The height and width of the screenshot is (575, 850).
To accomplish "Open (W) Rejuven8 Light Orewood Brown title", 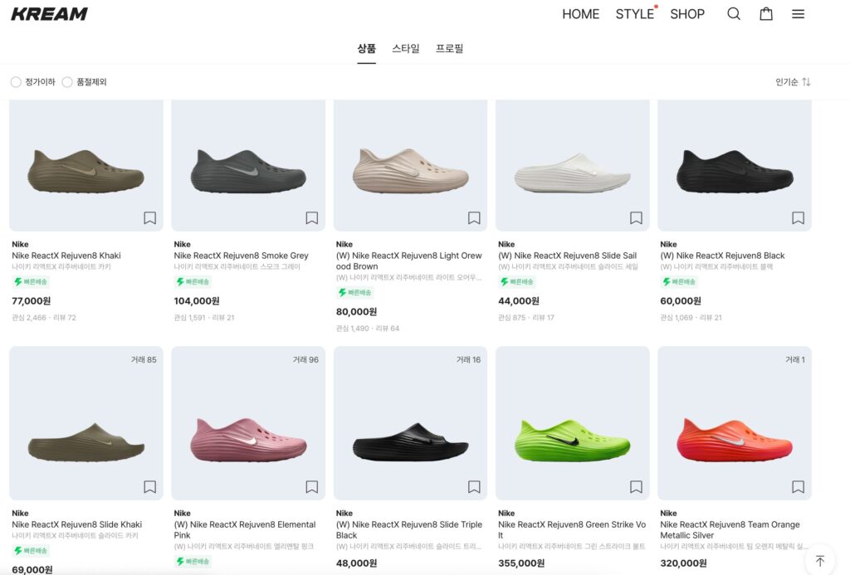I will coord(408,261).
